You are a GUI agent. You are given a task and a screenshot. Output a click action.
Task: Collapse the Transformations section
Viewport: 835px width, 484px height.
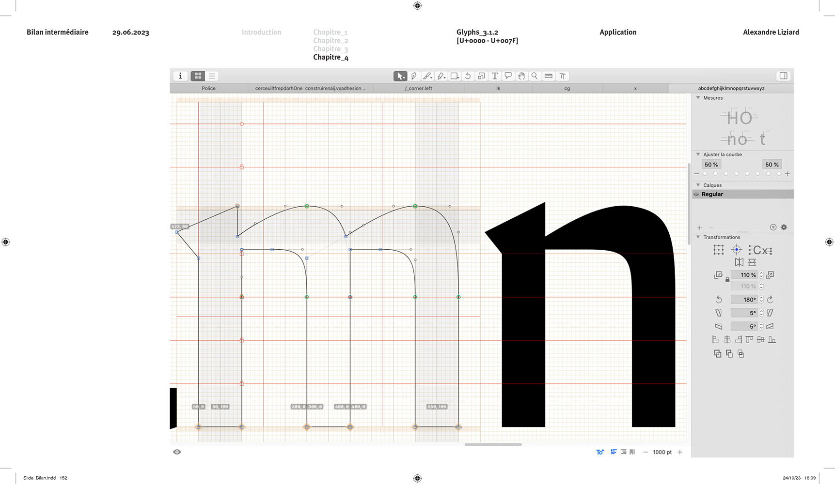point(698,237)
